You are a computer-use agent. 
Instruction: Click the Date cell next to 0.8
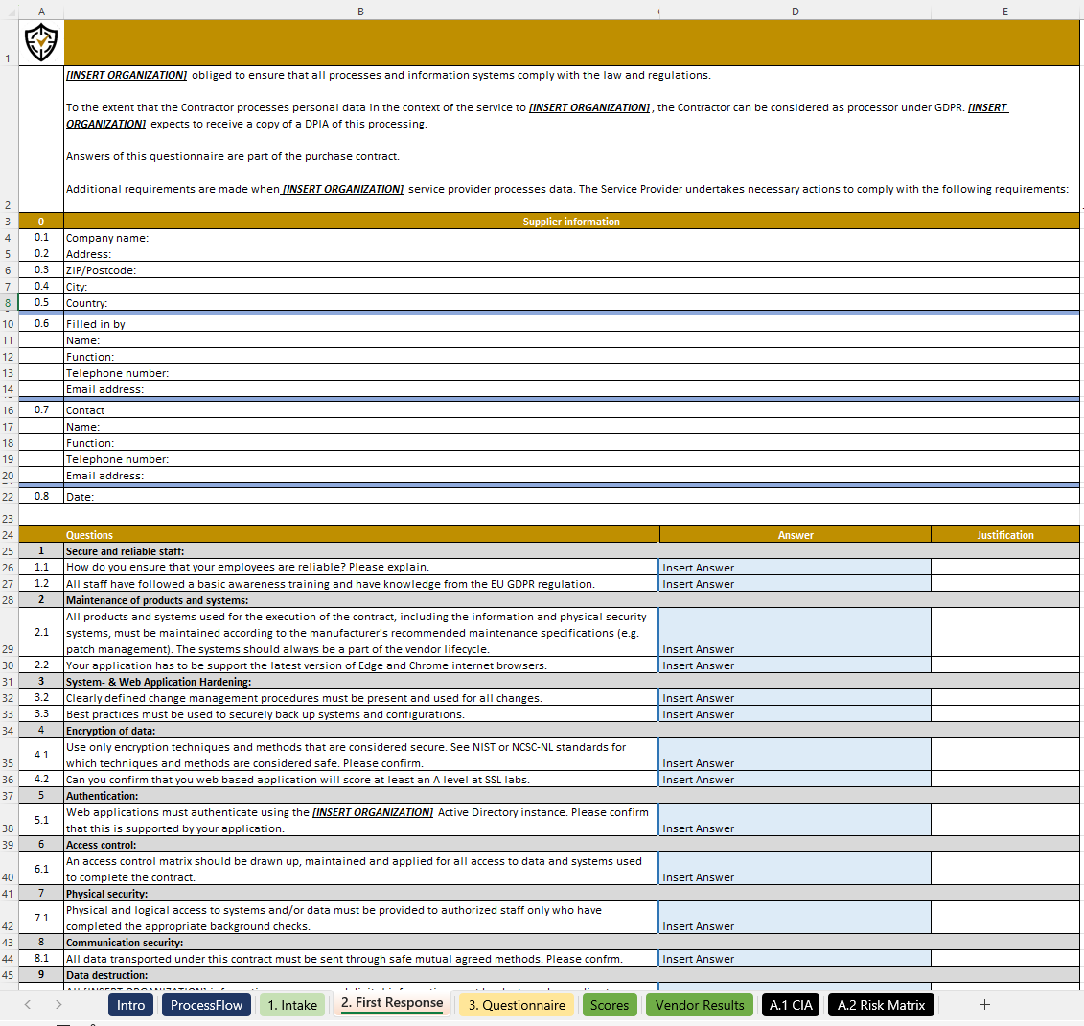(360, 496)
